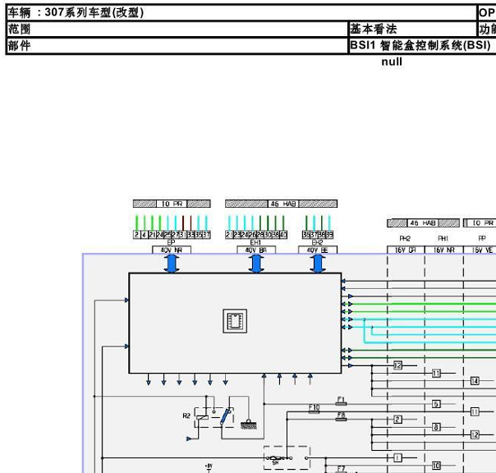
Task: Click the '16V VE' connector box
Action: point(480,250)
